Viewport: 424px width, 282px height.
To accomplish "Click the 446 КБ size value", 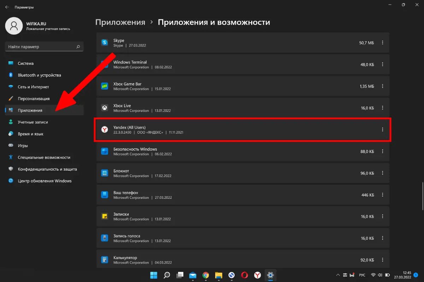I will click(x=368, y=195).
